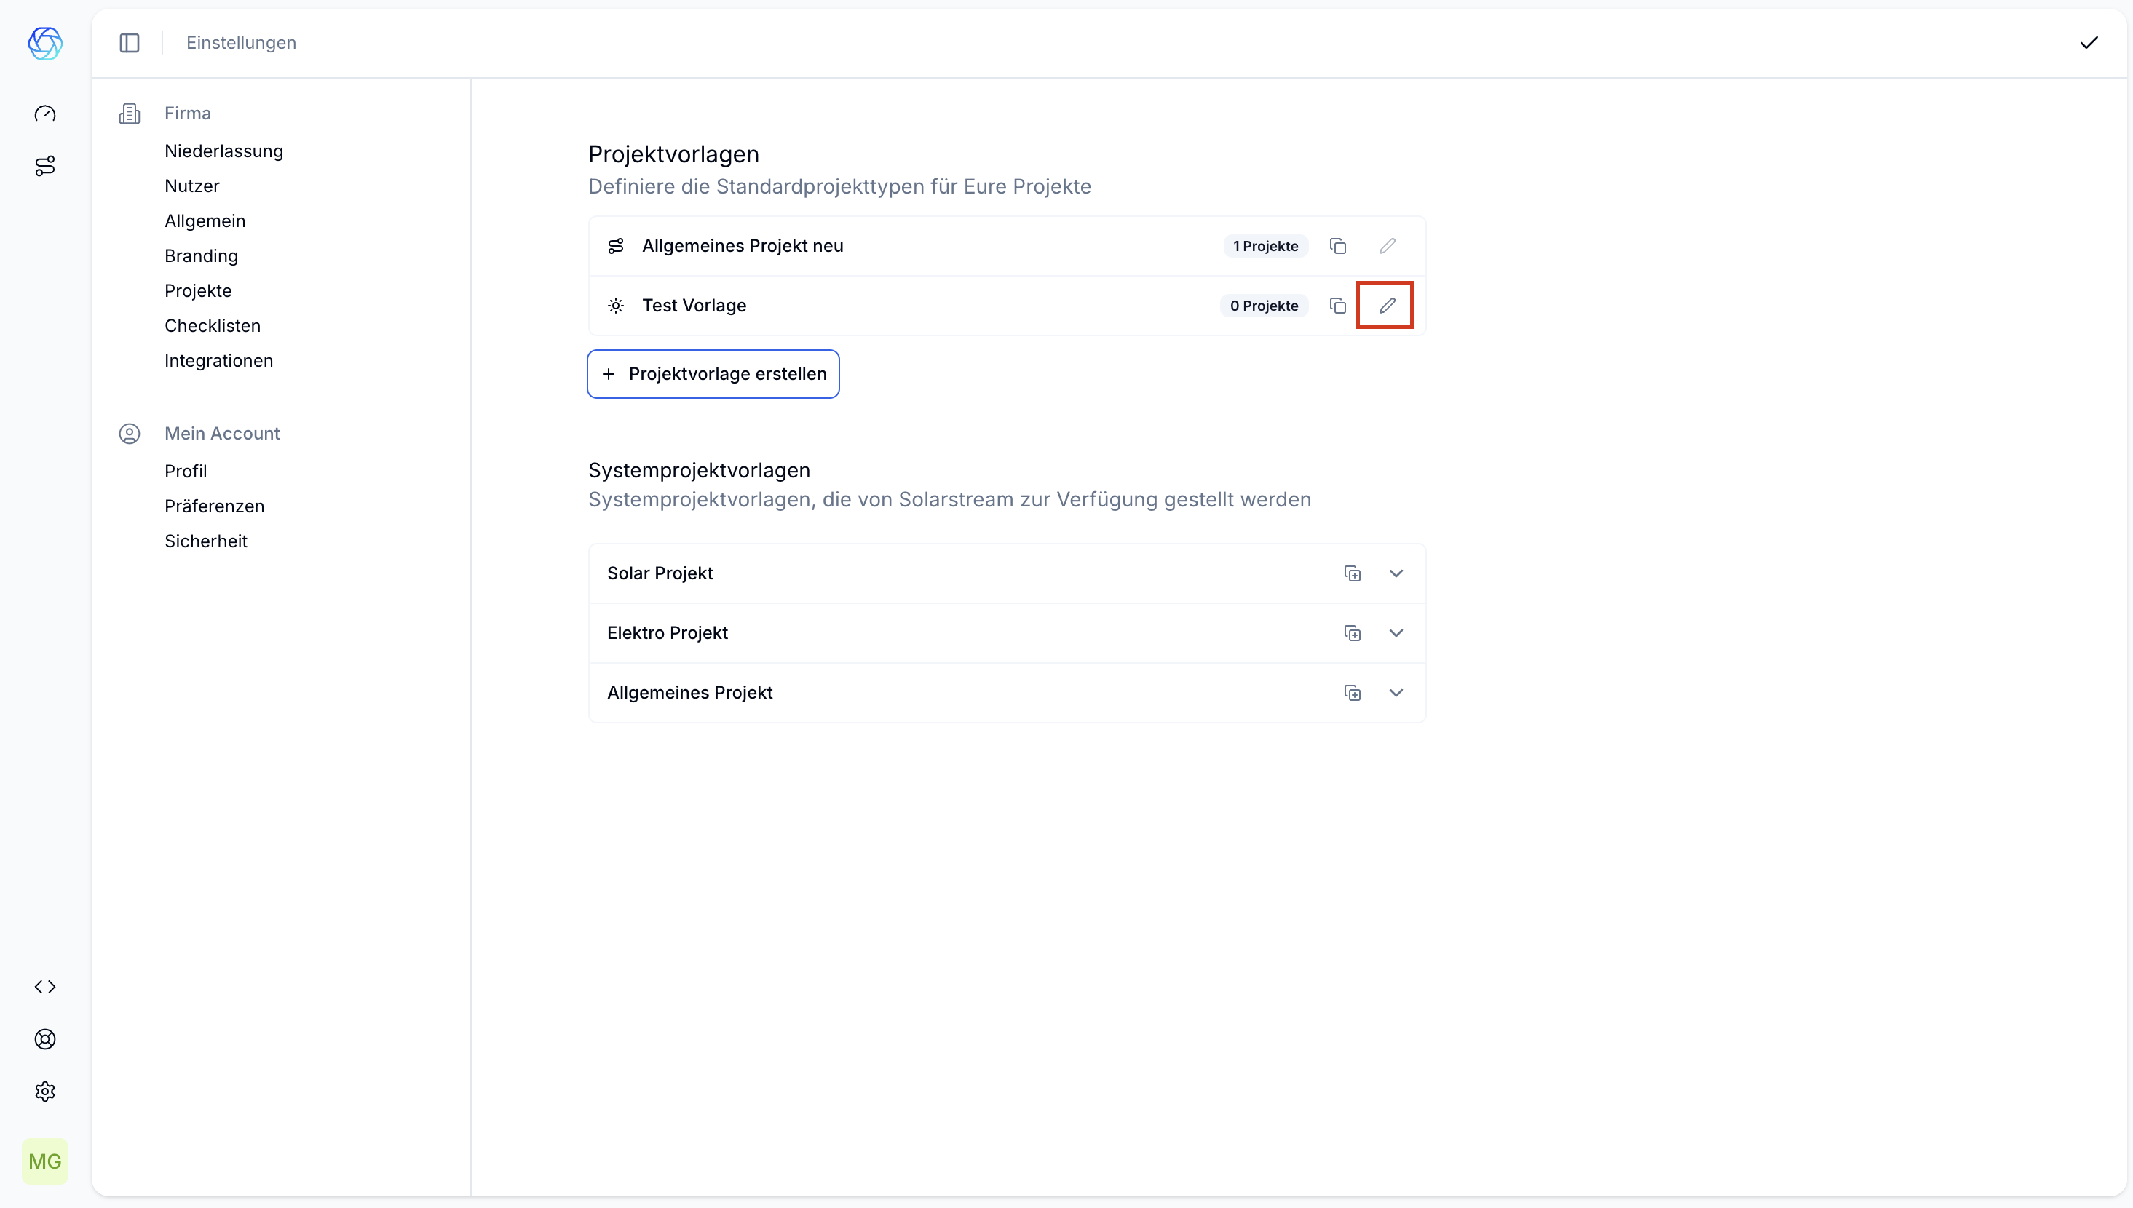Image resolution: width=2133 pixels, height=1208 pixels.
Task: Open developer code icon in sidebar
Action: click(45, 987)
